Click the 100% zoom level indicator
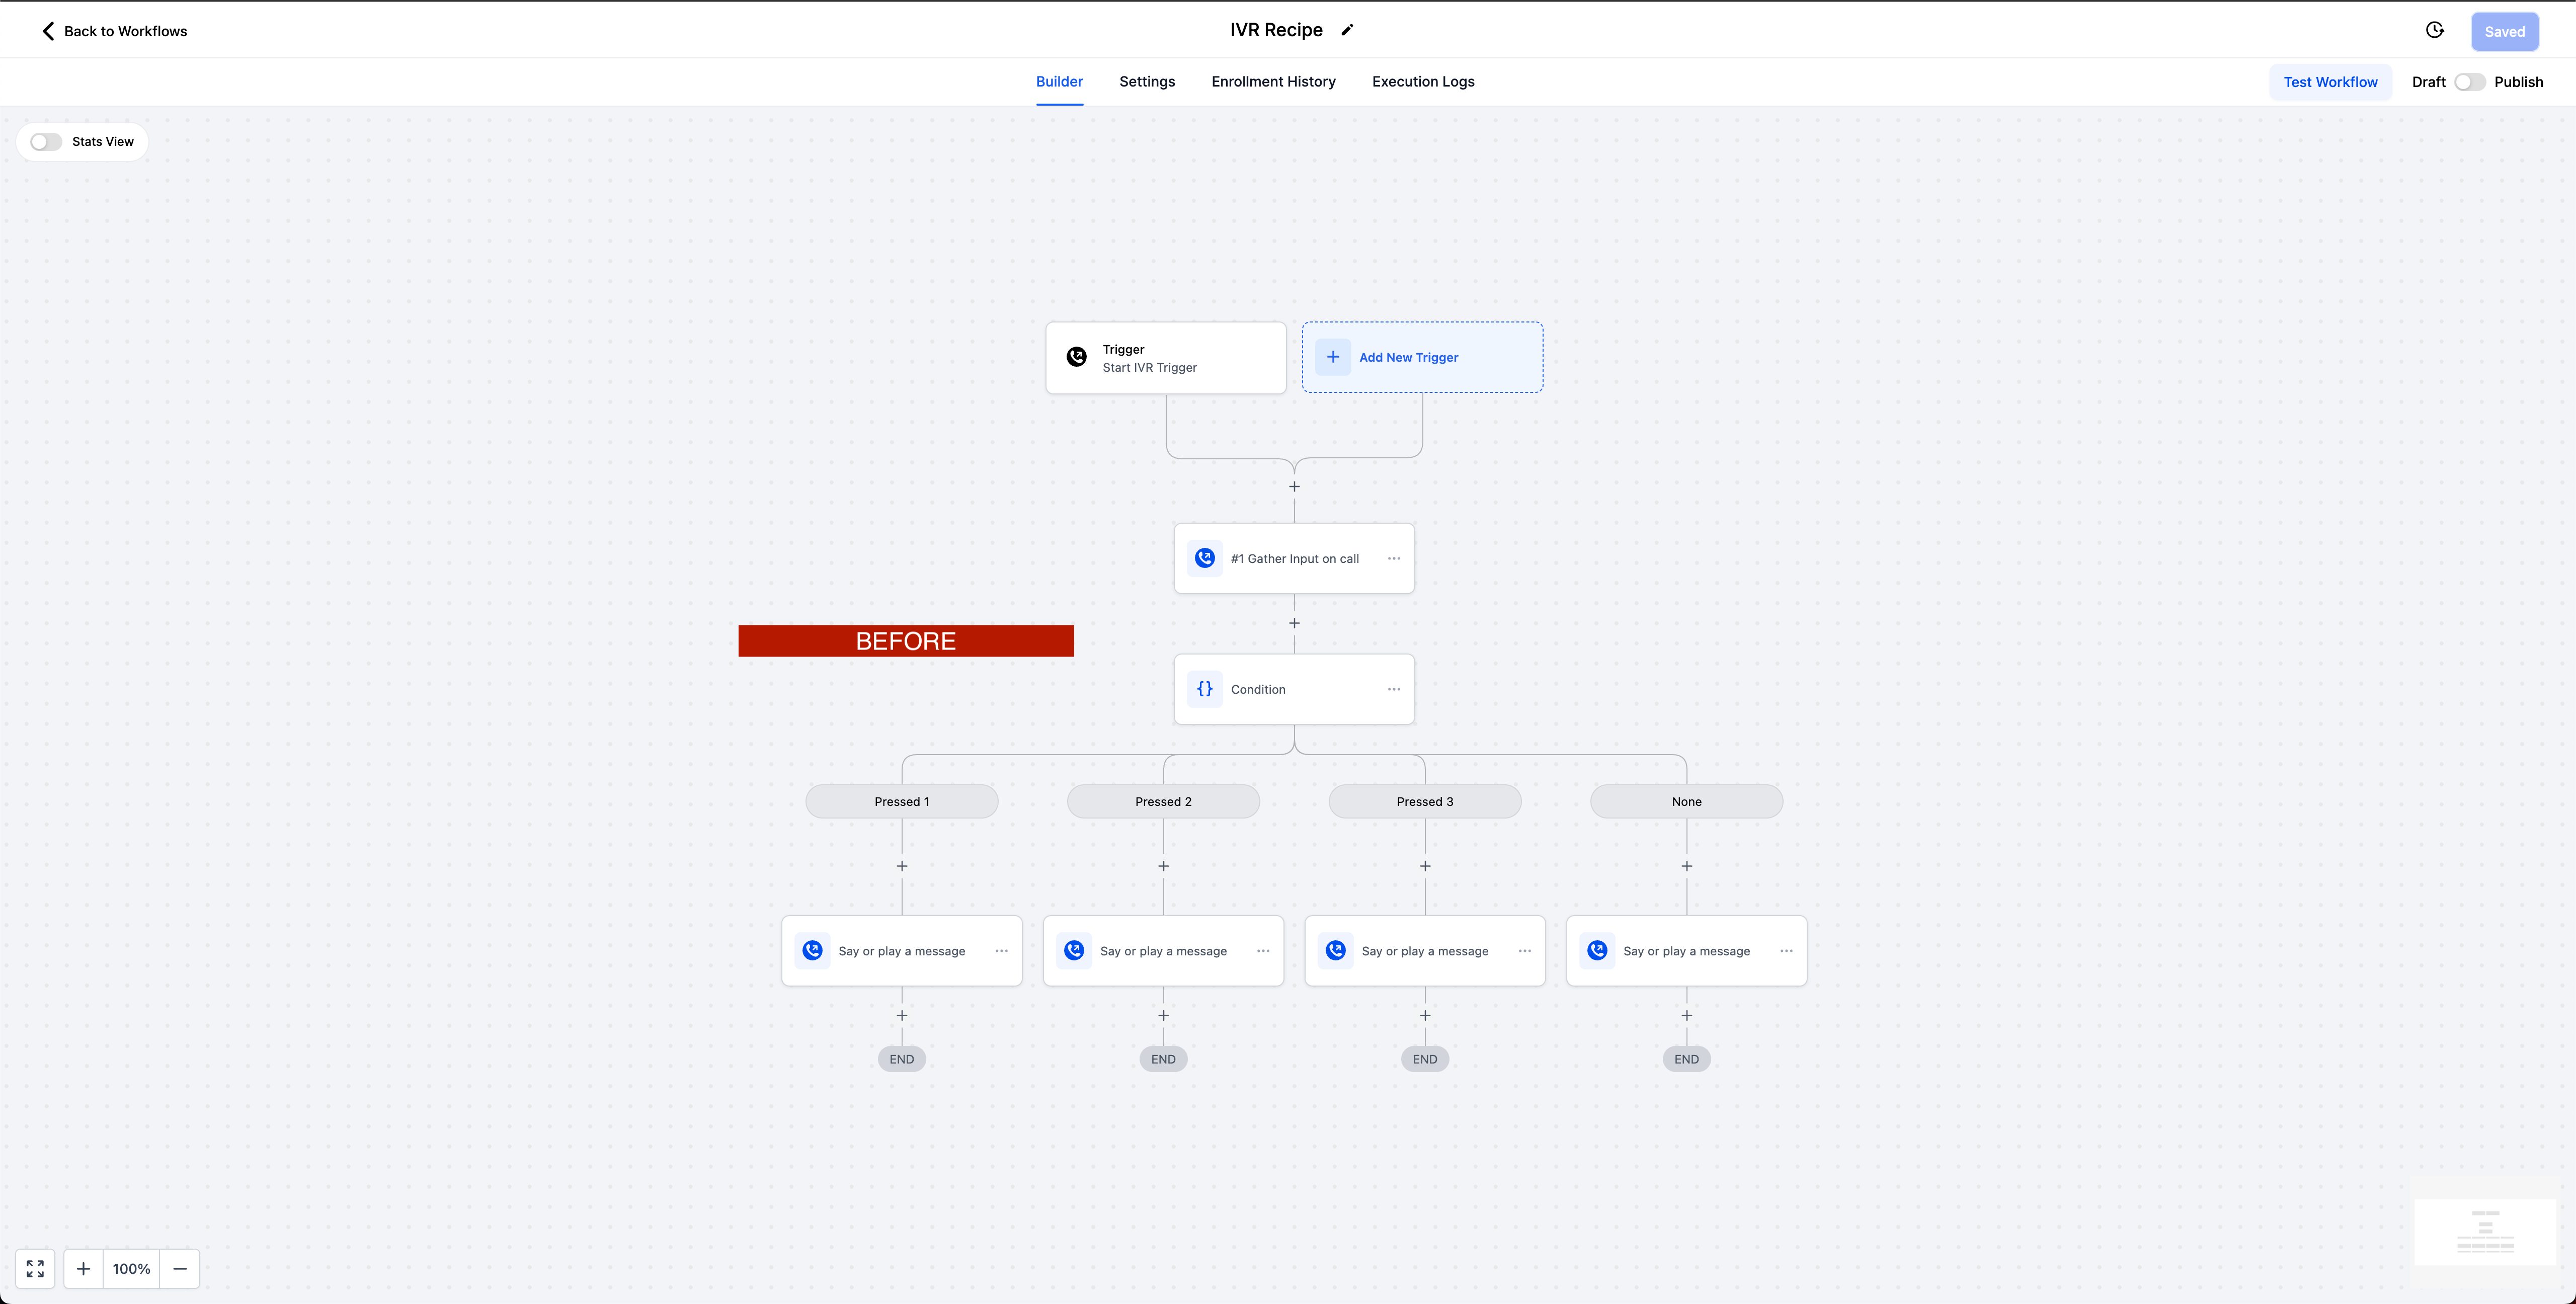This screenshot has height=1304, width=2576. pyautogui.click(x=131, y=1268)
